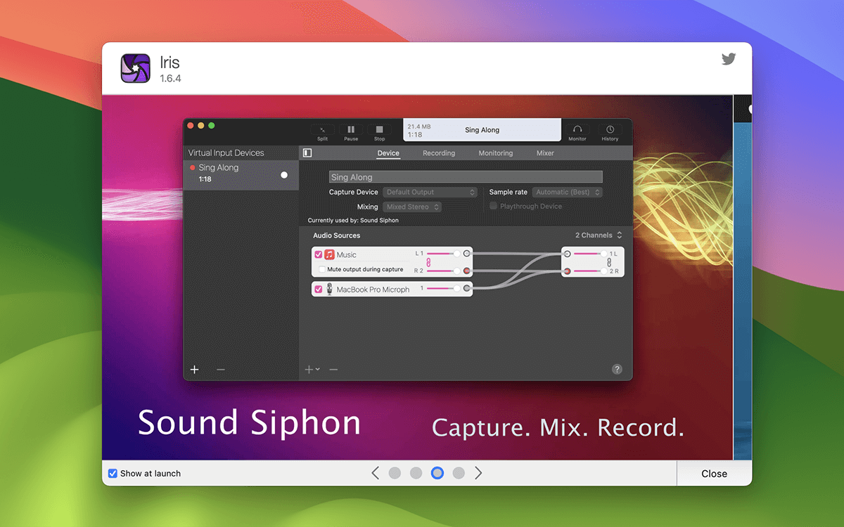Add a virtual input device with plus
The image size is (844, 527).
click(195, 370)
